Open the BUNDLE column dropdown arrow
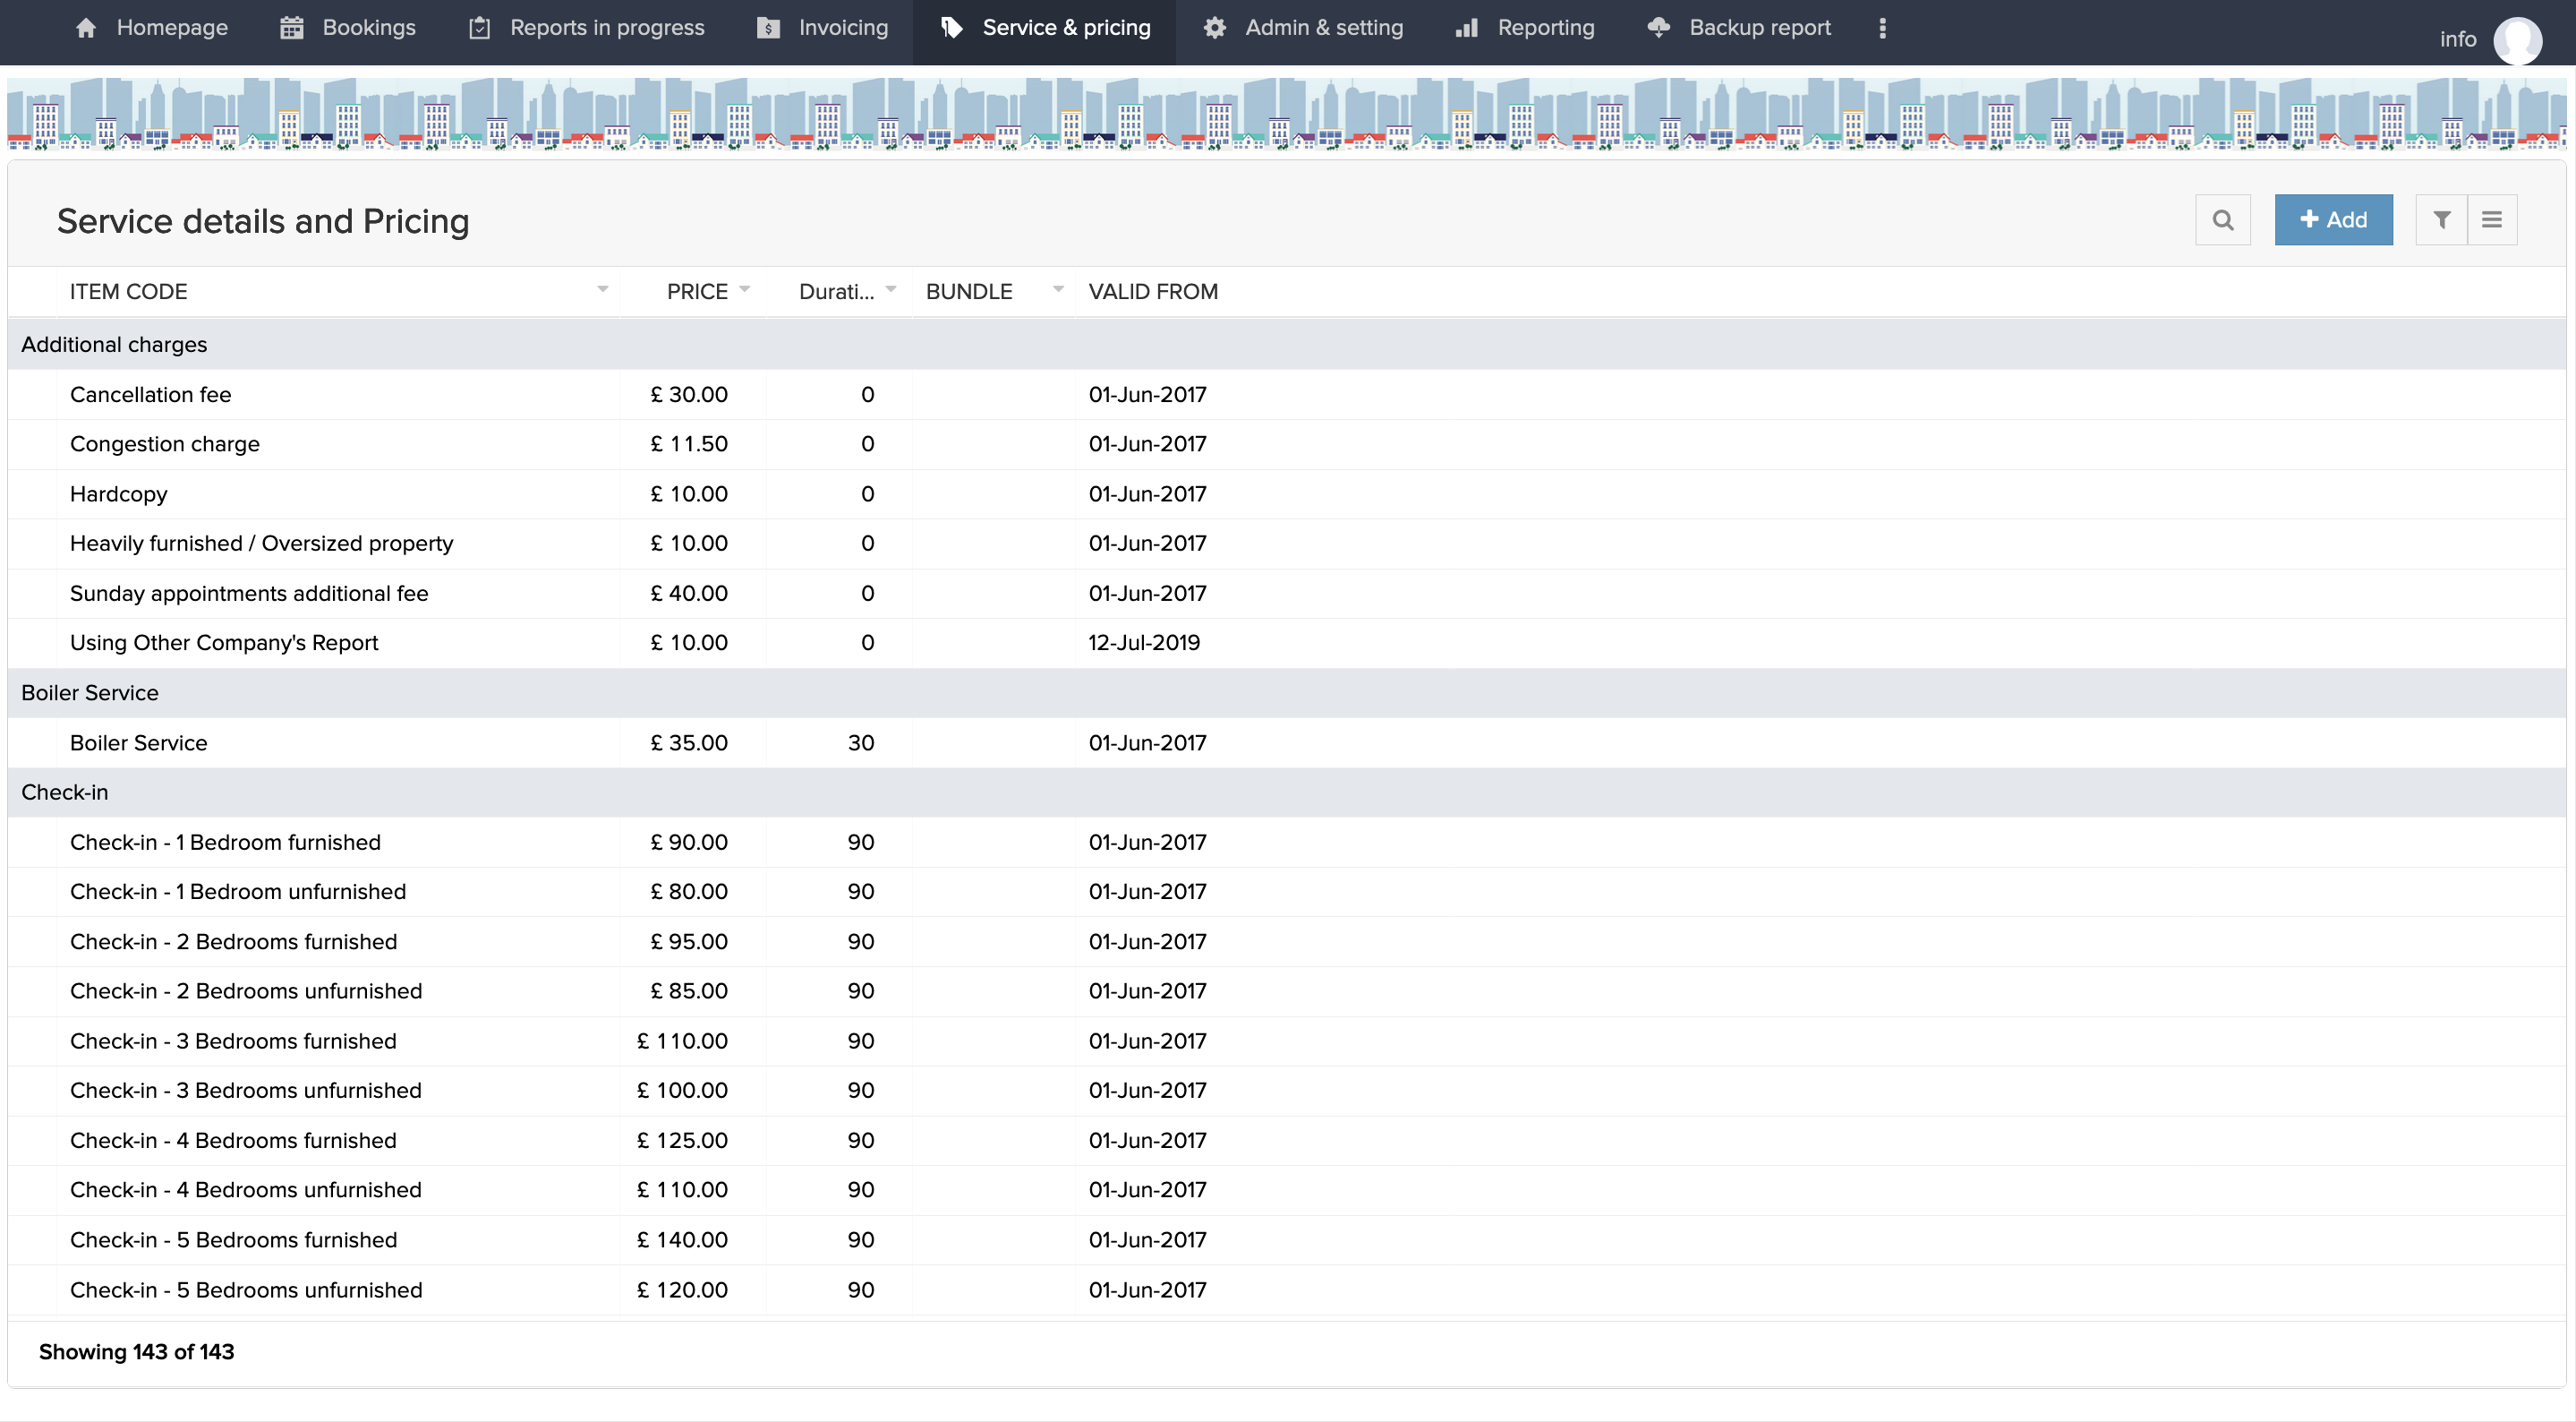The height and width of the screenshot is (1422, 2576). (1058, 289)
